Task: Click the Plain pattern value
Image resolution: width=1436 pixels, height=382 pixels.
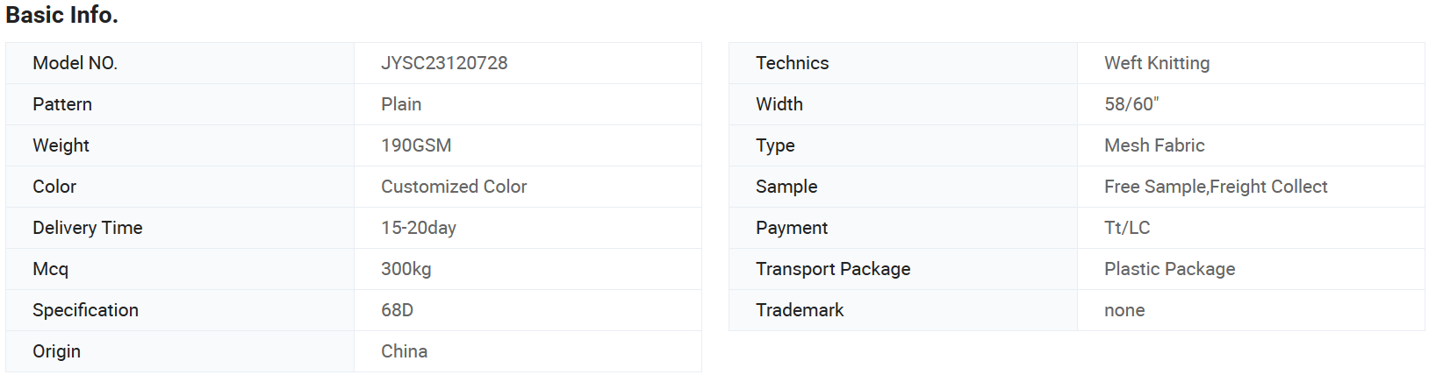Action: click(401, 104)
